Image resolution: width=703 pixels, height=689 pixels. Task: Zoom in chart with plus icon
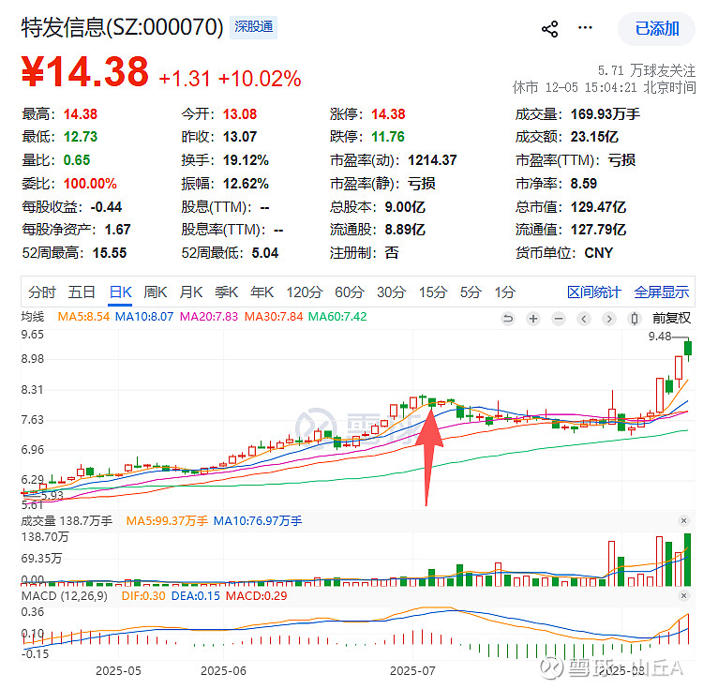click(533, 319)
